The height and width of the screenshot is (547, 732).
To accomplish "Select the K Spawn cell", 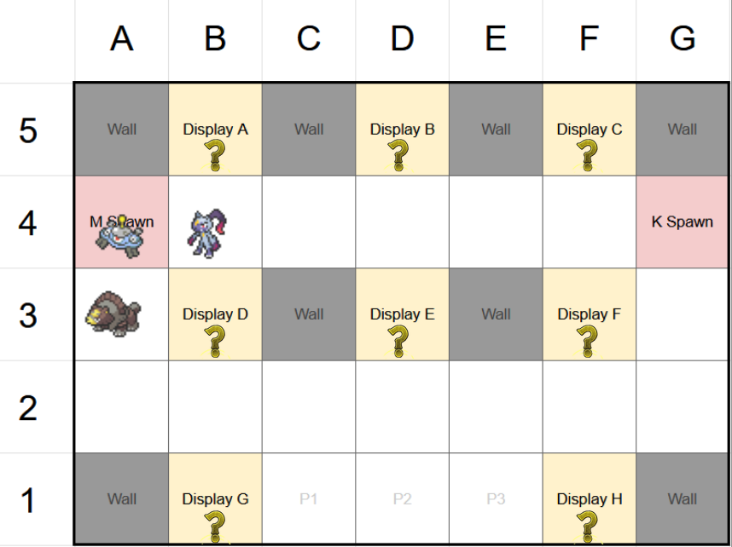I will [682, 222].
